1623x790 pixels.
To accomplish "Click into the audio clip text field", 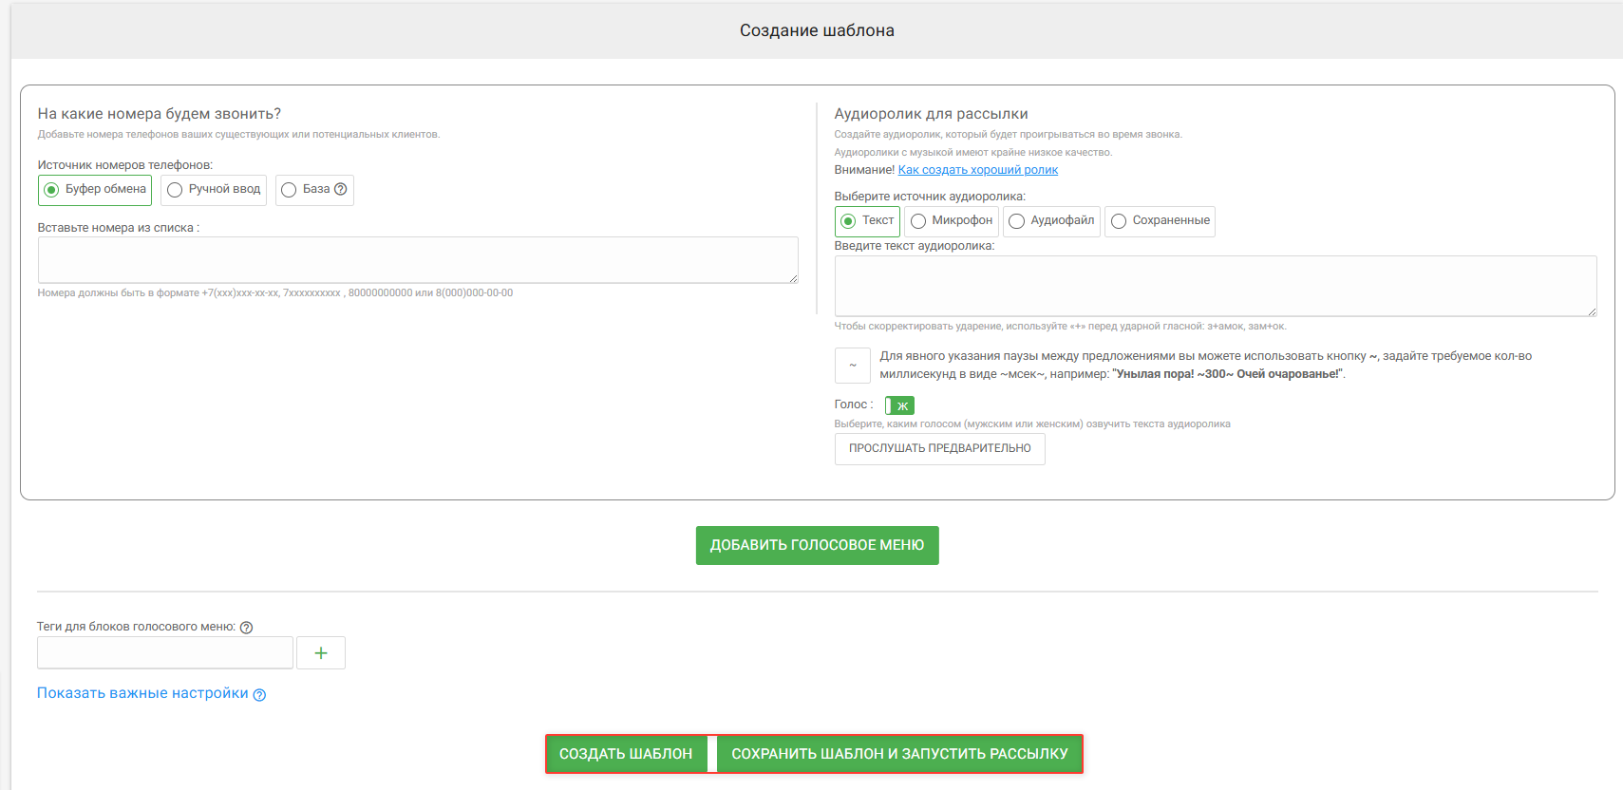I will [1216, 286].
